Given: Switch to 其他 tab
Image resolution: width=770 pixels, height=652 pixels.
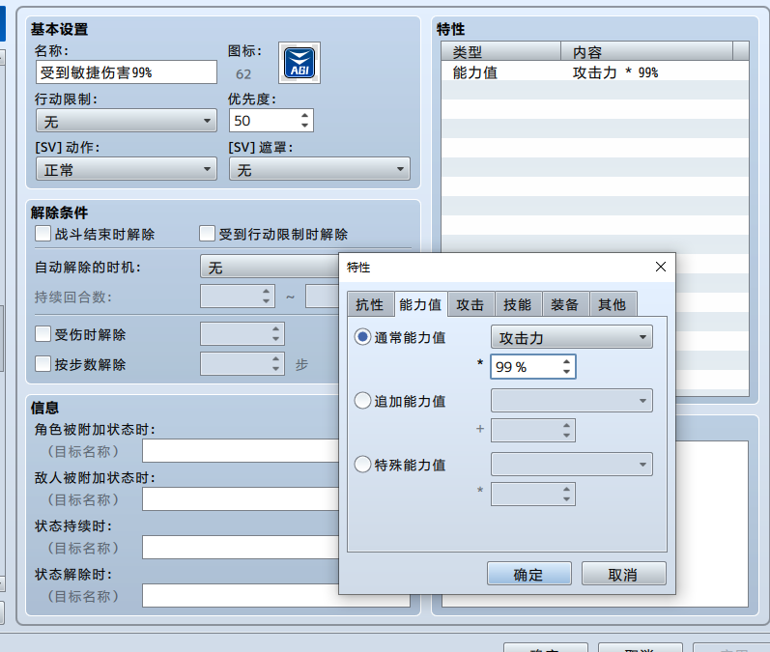Looking at the screenshot, I should click(613, 304).
